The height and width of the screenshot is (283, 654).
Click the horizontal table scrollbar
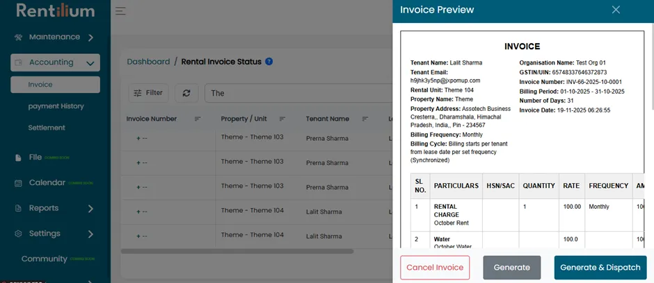click(x=237, y=251)
